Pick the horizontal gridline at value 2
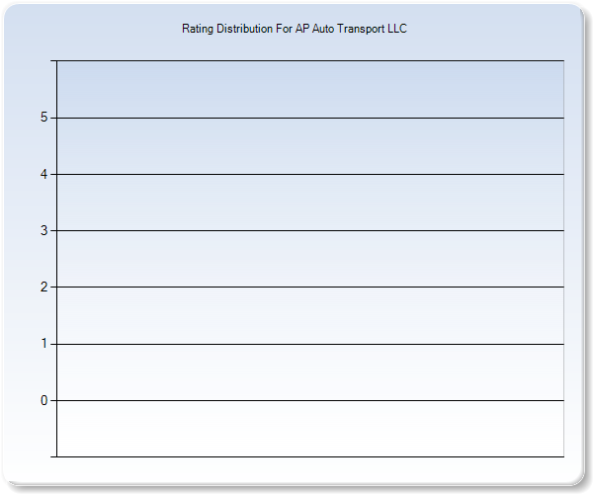 point(310,288)
